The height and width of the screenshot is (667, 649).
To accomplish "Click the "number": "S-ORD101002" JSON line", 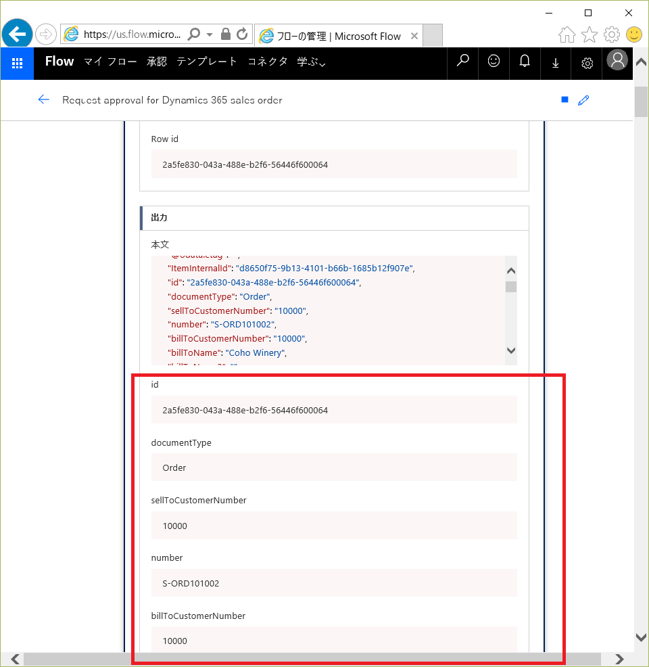I will 222,325.
